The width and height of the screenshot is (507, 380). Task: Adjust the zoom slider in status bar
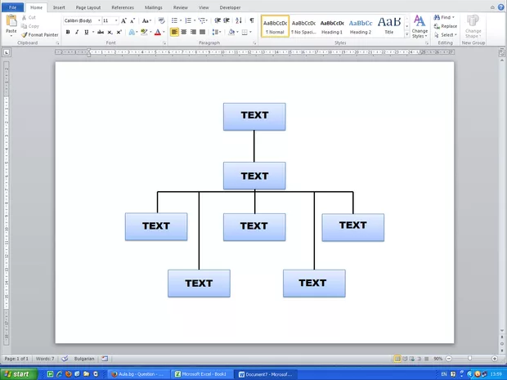[x=470, y=359]
